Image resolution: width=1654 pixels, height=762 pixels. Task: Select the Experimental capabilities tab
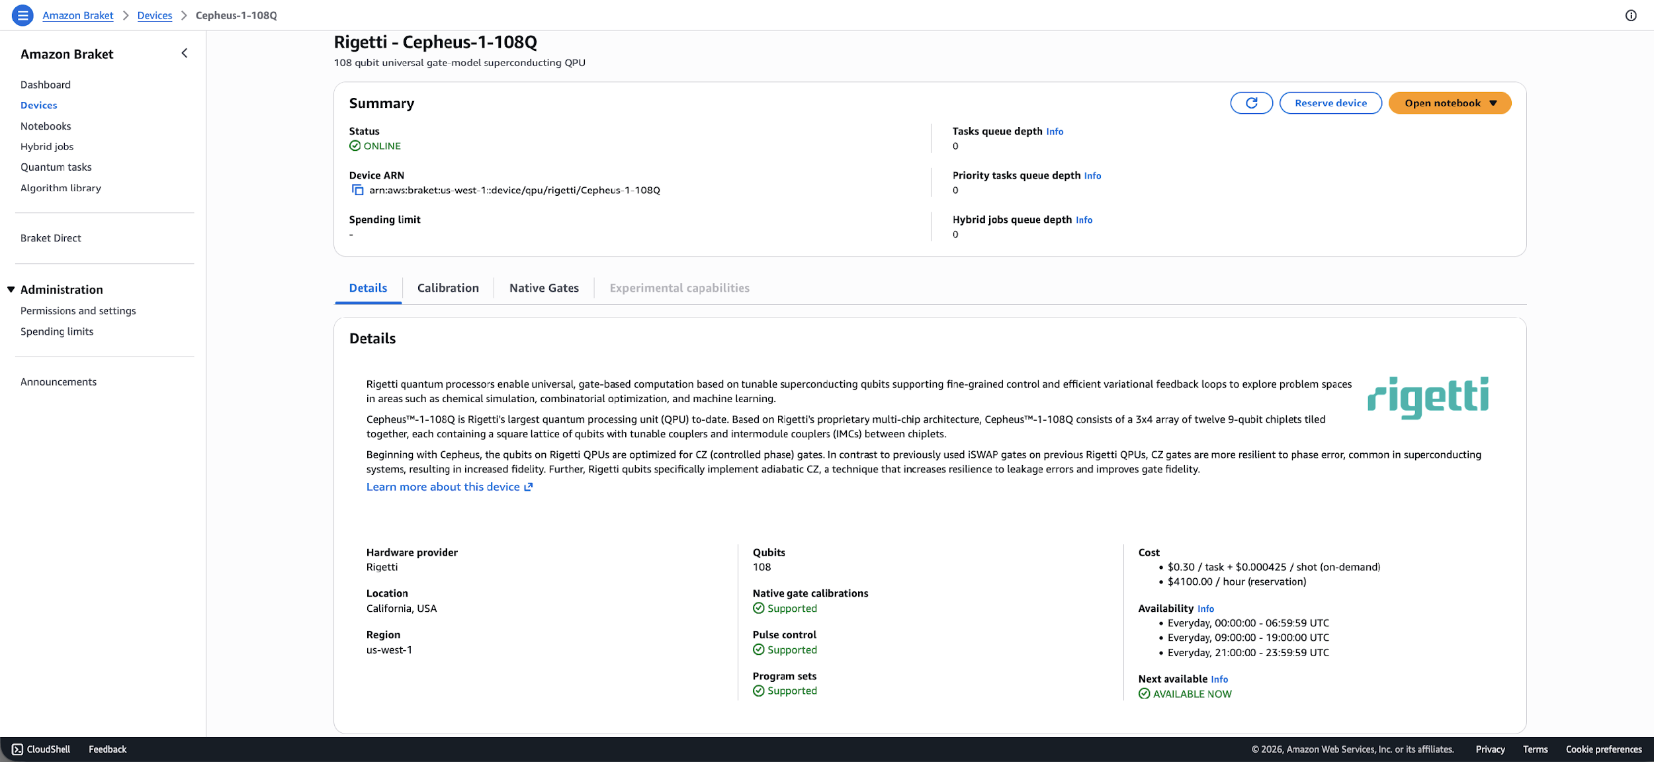[x=679, y=288]
